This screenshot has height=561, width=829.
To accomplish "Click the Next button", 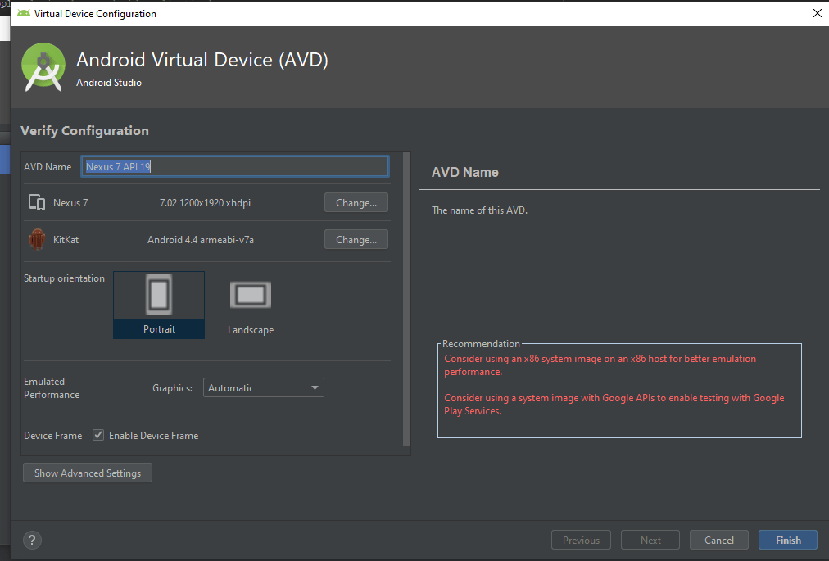I will (x=650, y=540).
